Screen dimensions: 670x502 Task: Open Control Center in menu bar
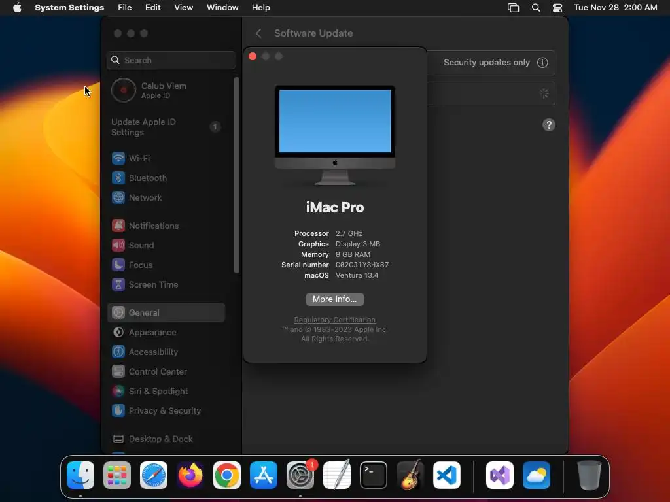pos(557,8)
